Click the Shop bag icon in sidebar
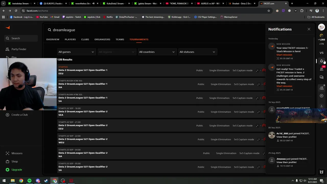Viewport: 327px width, 184px height. (7, 162)
